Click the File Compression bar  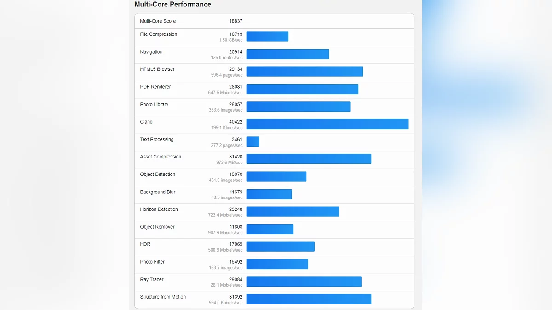pos(267,36)
